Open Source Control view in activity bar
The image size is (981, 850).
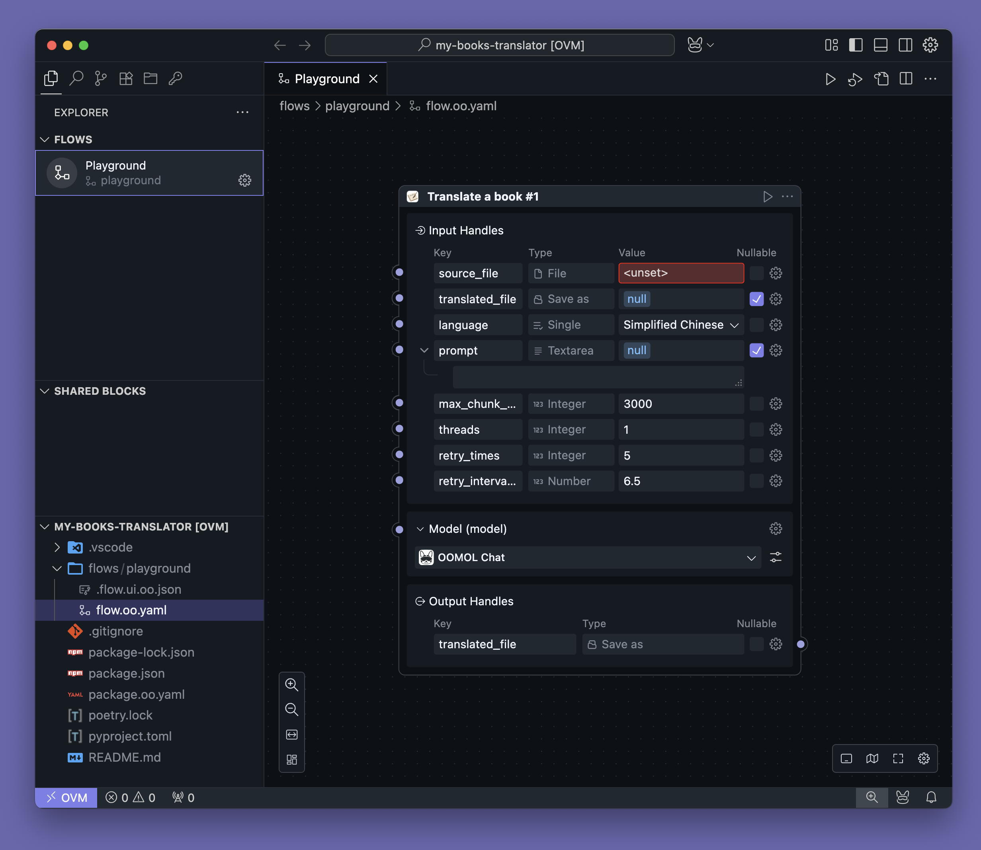[101, 78]
